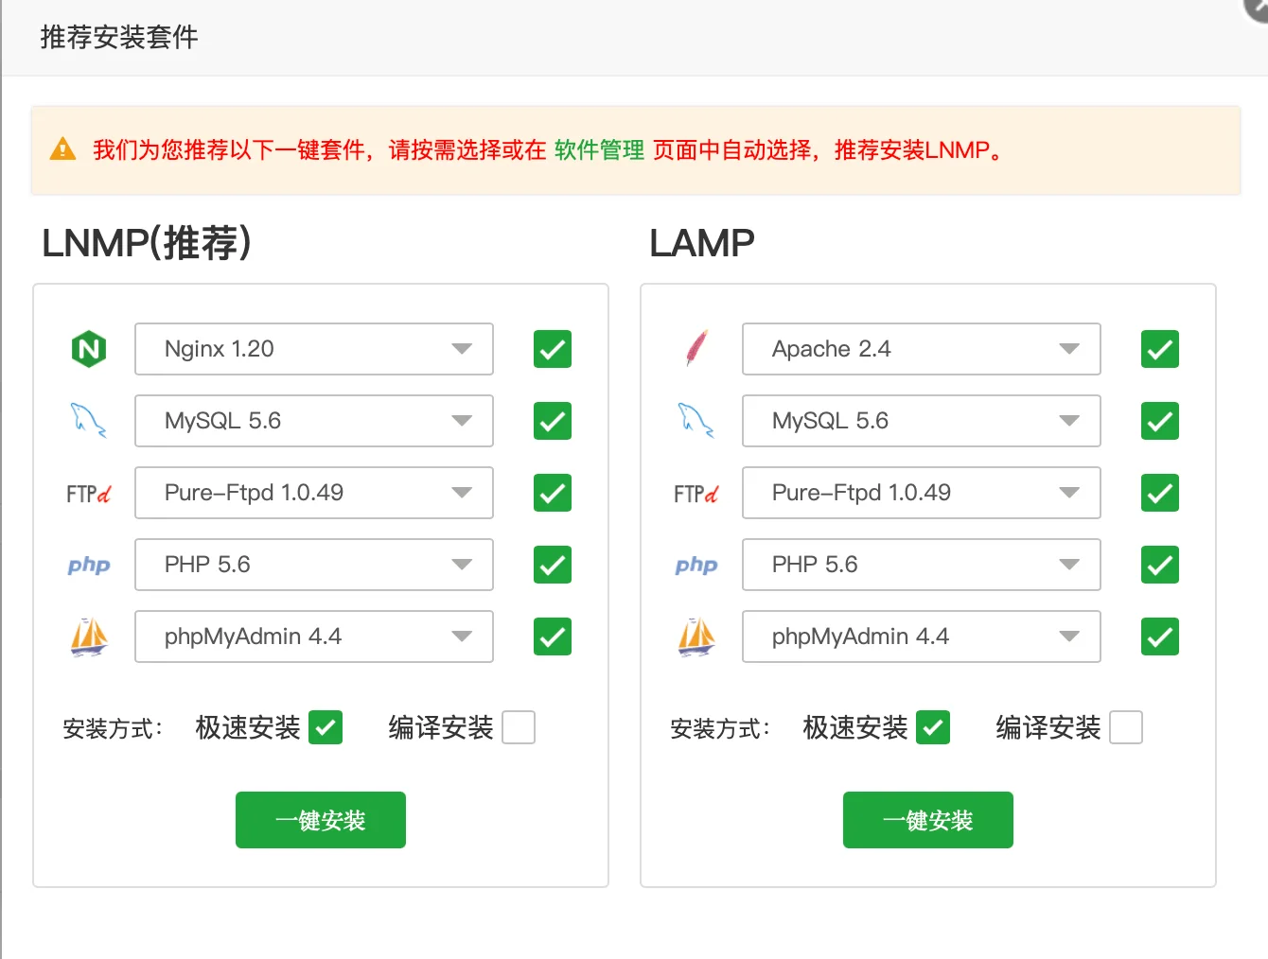The width and height of the screenshot is (1268, 959).
Task: Click the Nginx logo icon in LNMP
Action: (89, 349)
